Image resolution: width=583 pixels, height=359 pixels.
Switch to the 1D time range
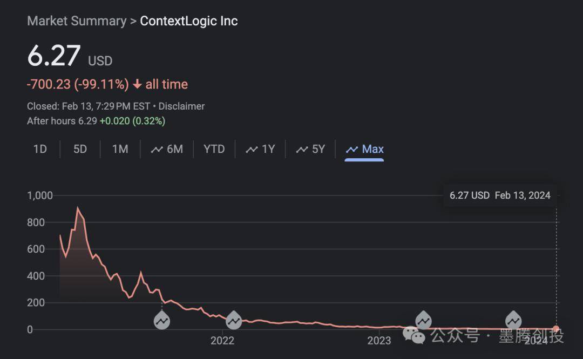(x=40, y=149)
